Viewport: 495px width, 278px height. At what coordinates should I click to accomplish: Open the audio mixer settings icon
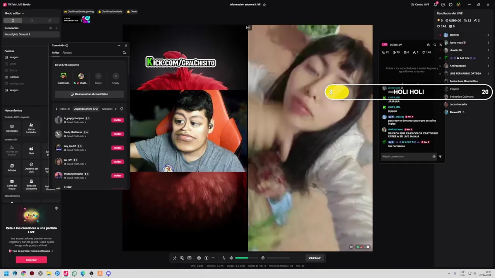coord(224,258)
